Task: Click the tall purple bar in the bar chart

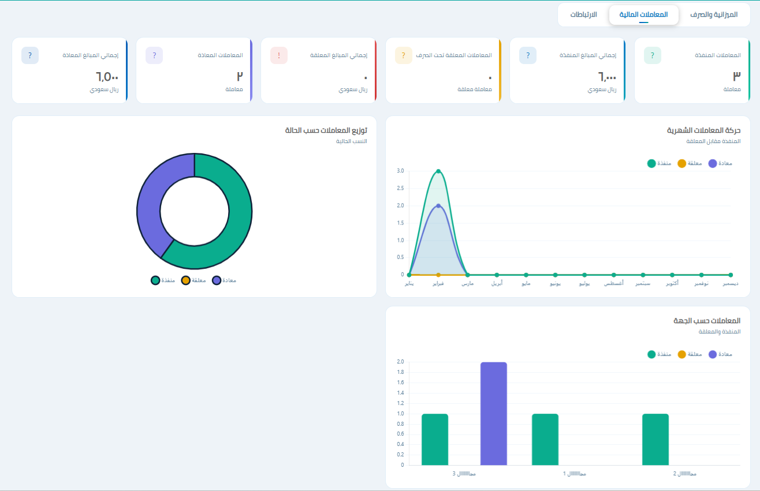Action: pyautogui.click(x=494, y=414)
